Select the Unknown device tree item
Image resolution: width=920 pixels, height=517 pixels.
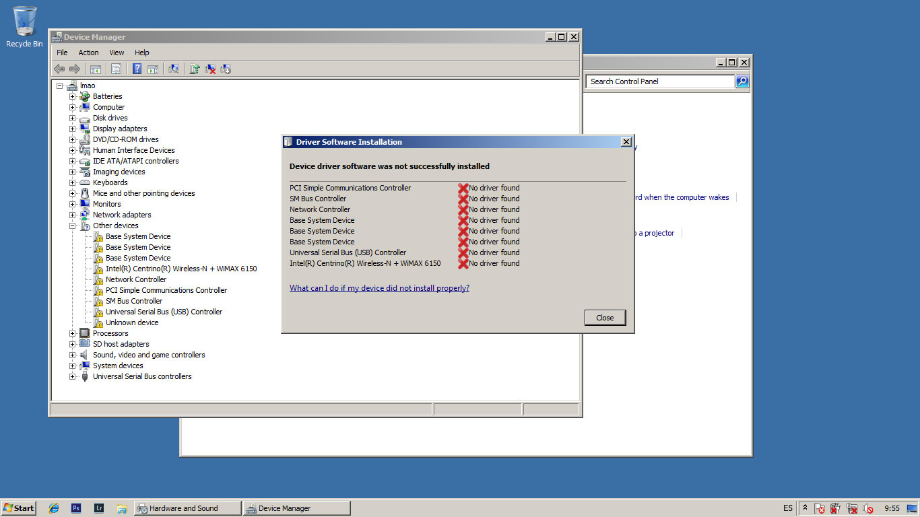pos(132,322)
